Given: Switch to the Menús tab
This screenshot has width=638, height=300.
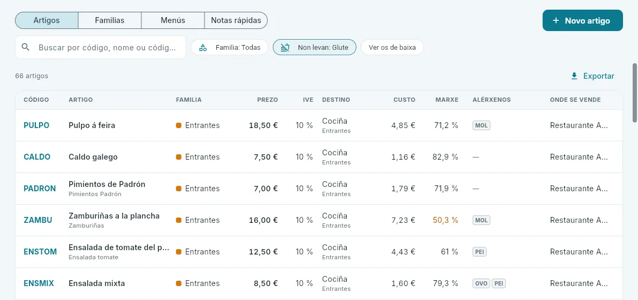Looking at the screenshot, I should coord(173,20).
